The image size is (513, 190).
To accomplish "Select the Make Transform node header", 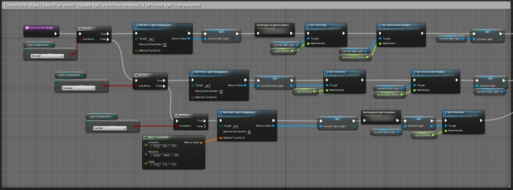I will pos(173,137).
